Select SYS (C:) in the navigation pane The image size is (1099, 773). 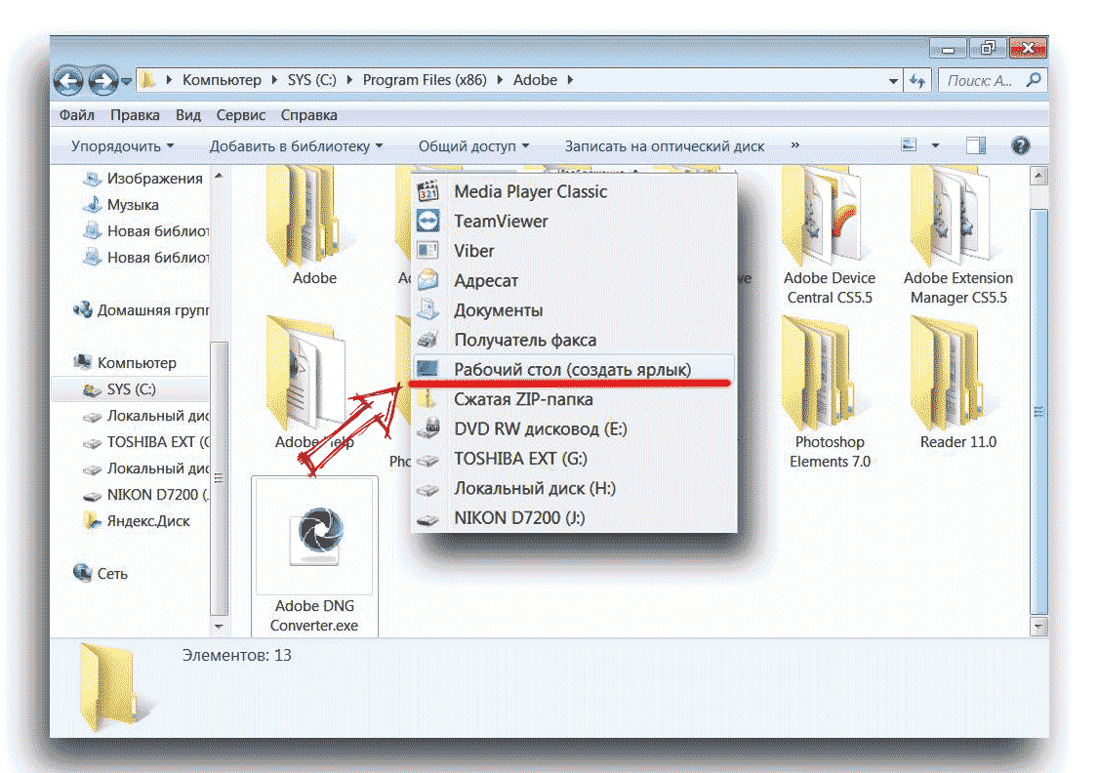click(x=132, y=389)
